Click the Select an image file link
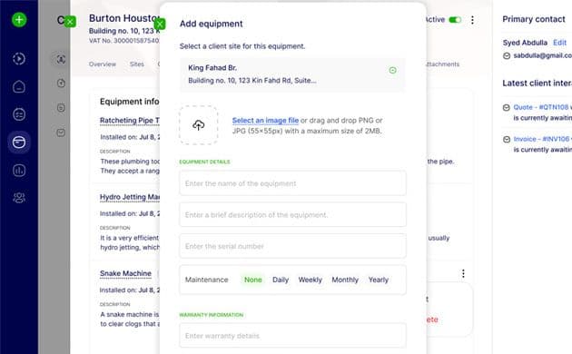This screenshot has width=572, height=354. [x=265, y=121]
